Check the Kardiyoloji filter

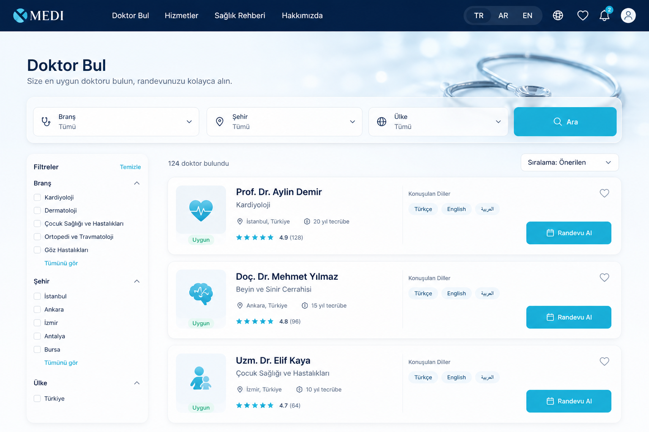(37, 197)
